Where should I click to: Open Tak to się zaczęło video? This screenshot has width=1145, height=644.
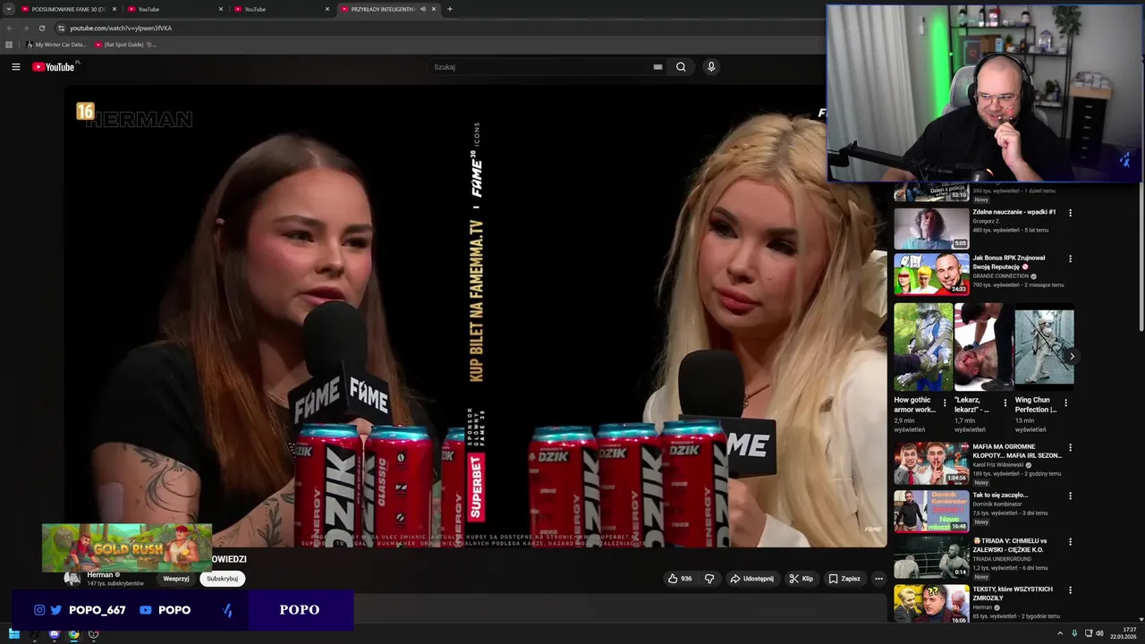click(x=931, y=511)
